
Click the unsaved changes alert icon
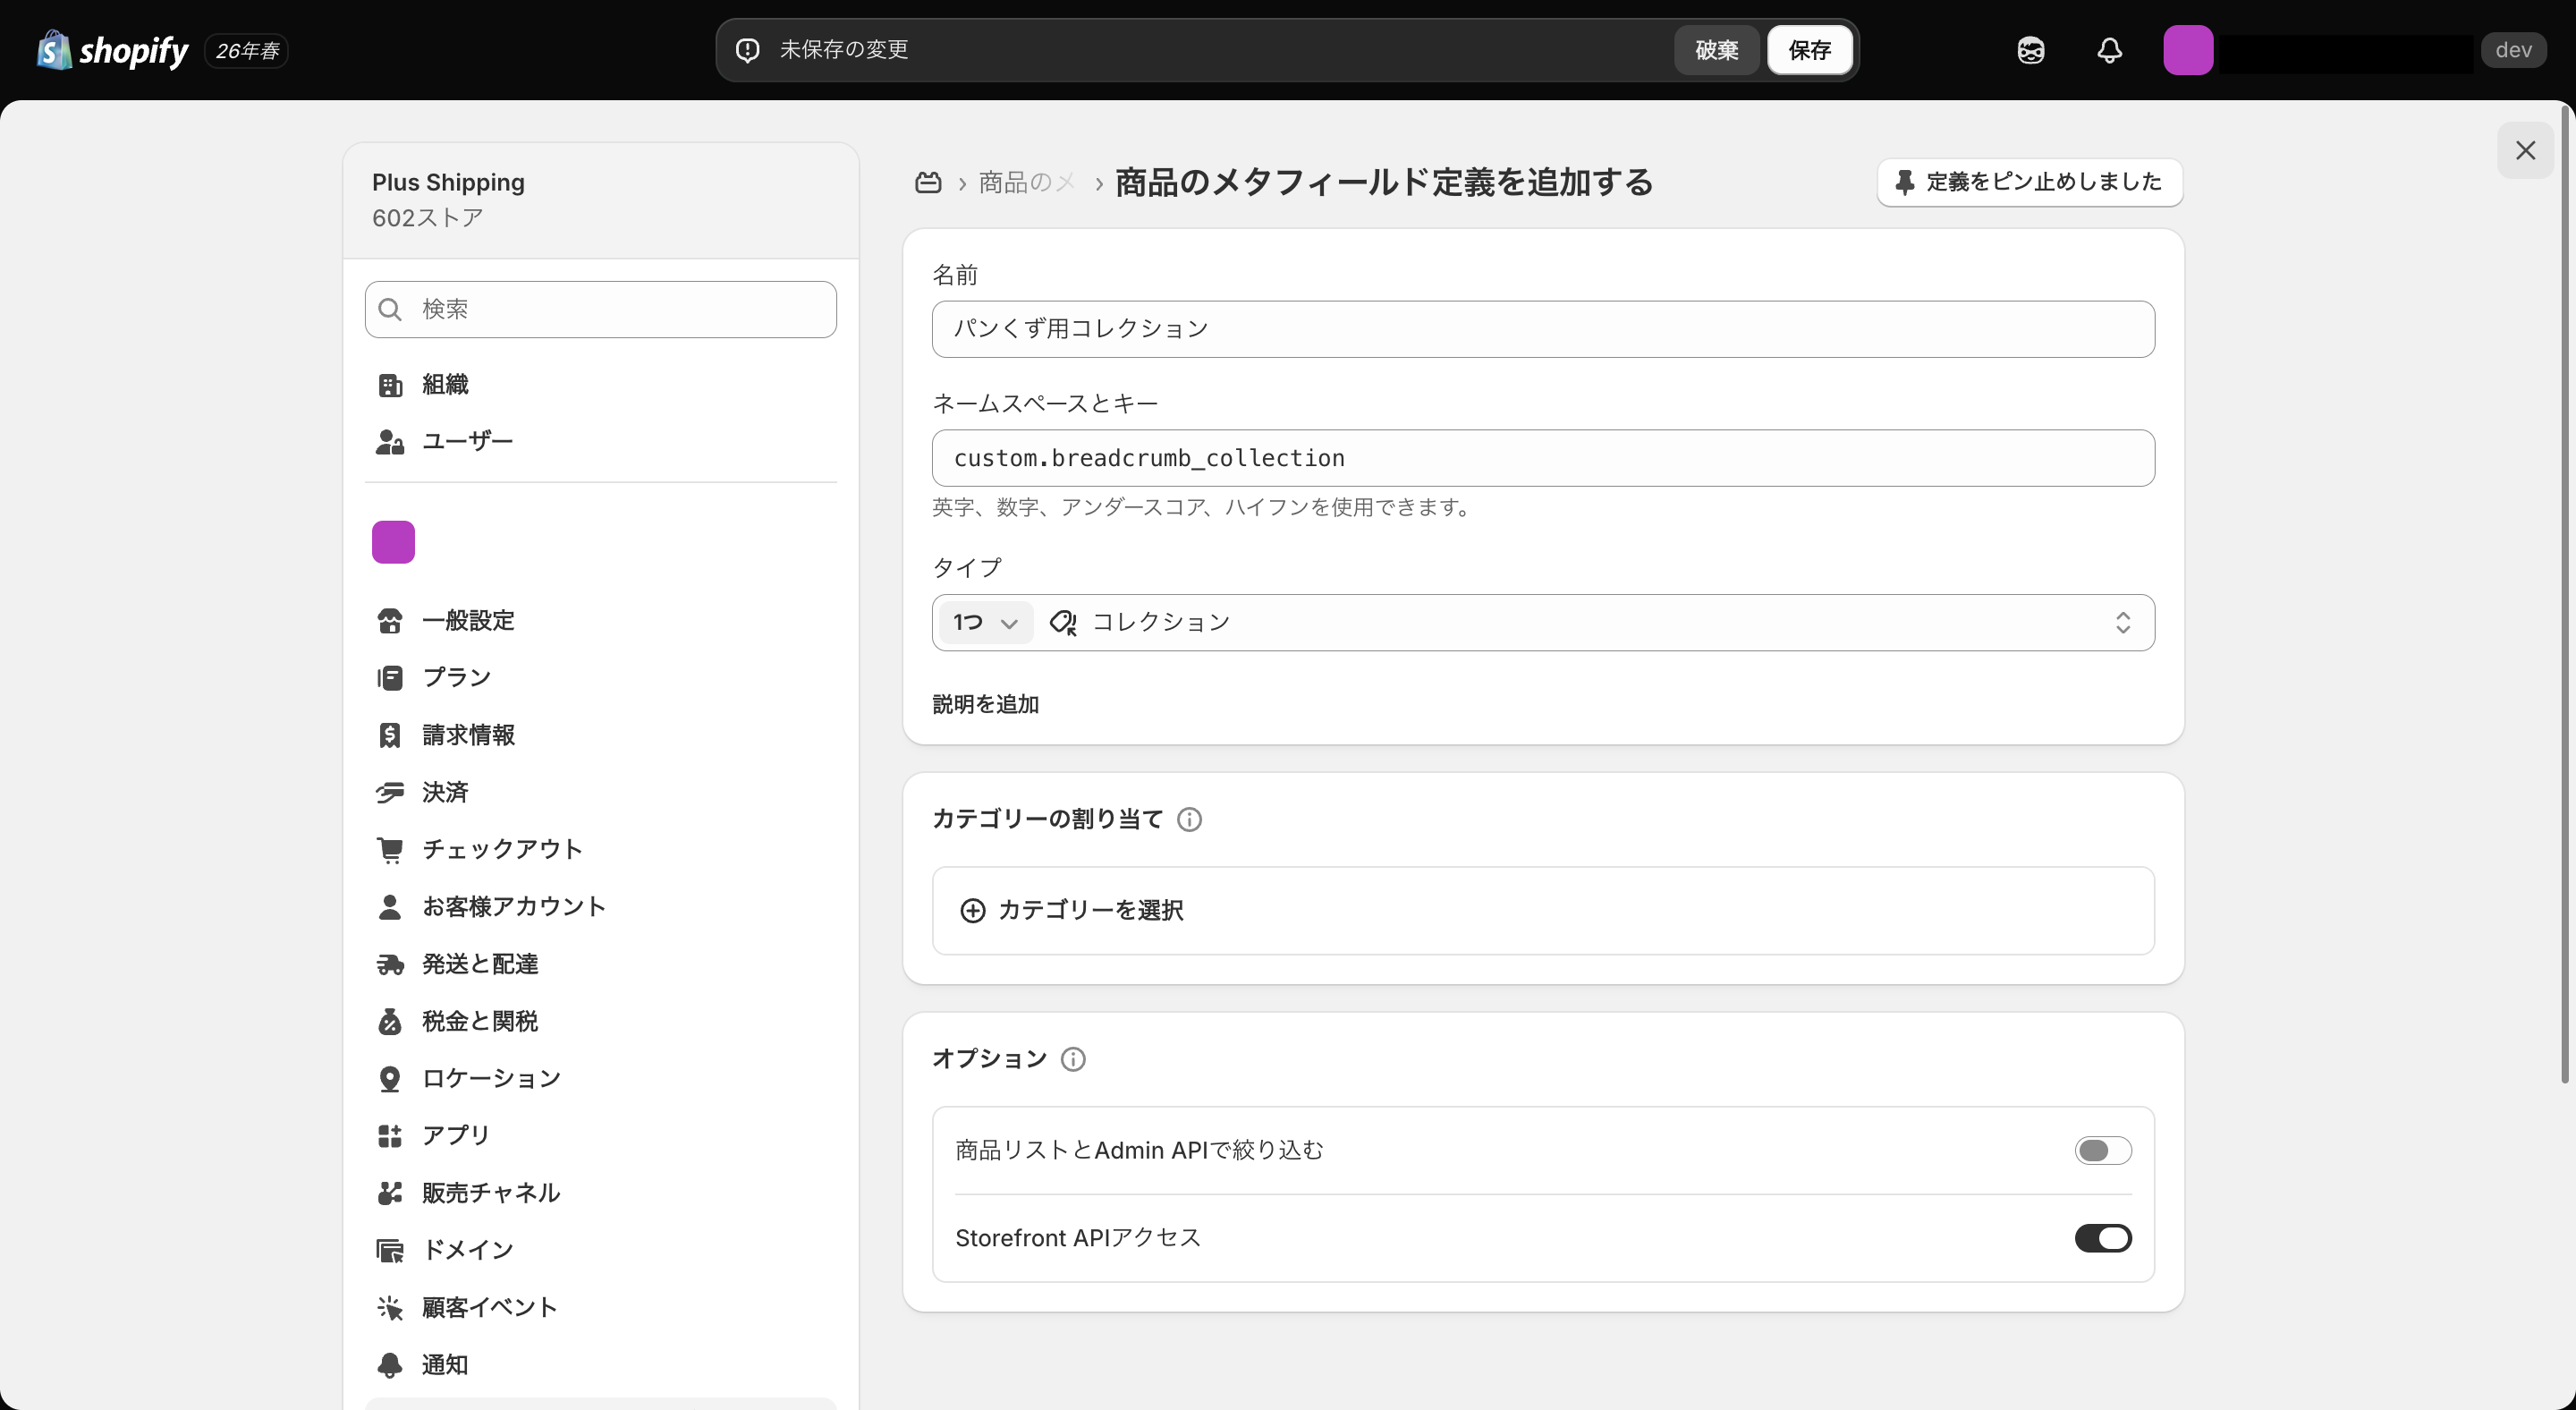pyautogui.click(x=748, y=50)
